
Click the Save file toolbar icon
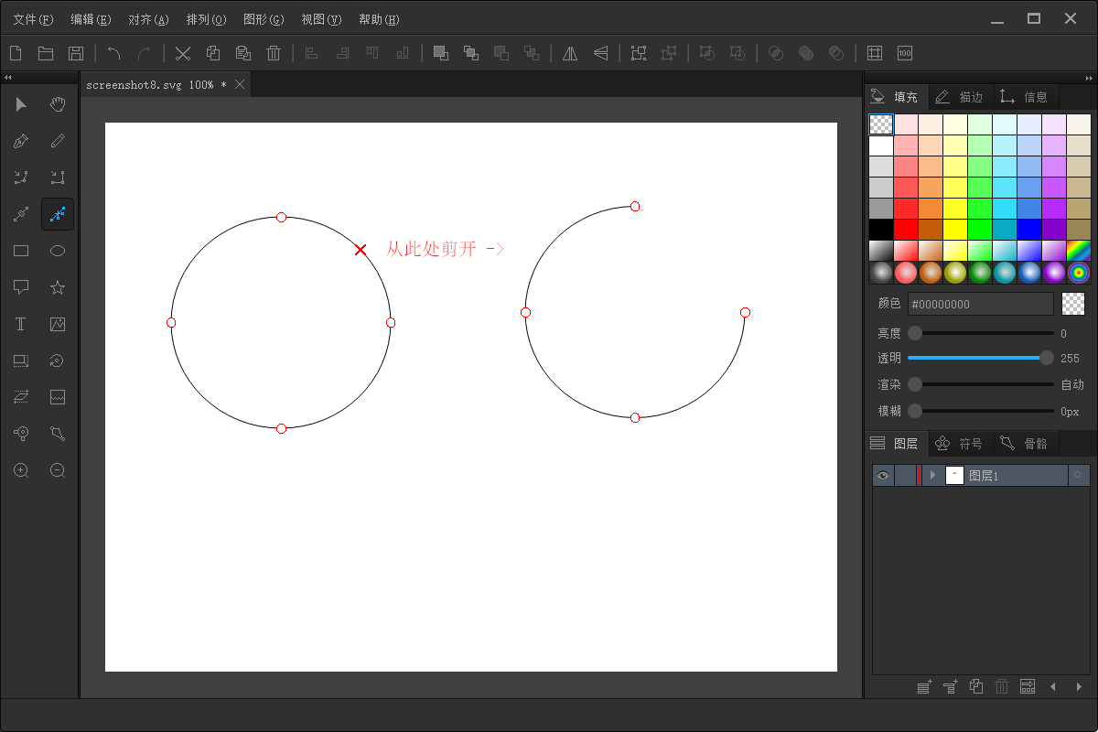77,53
